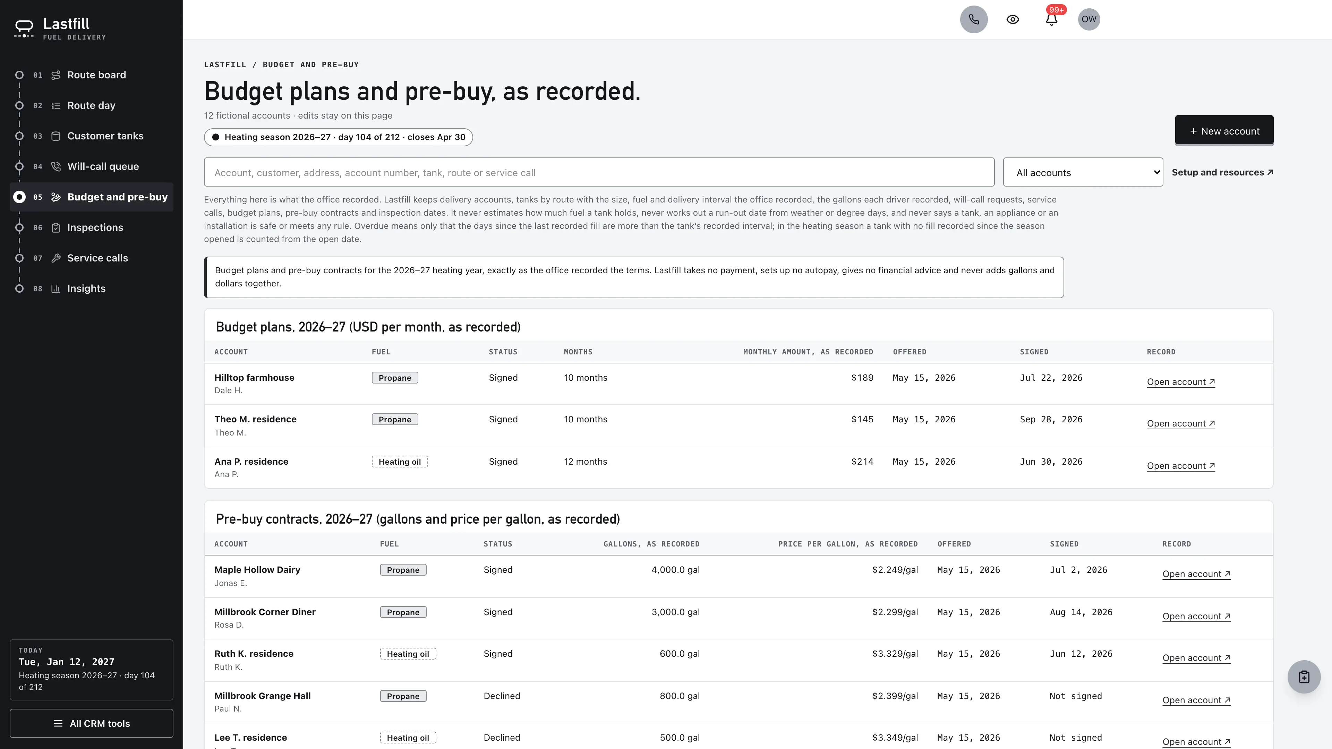Expand the All accounts filter dropdown

(1083, 172)
